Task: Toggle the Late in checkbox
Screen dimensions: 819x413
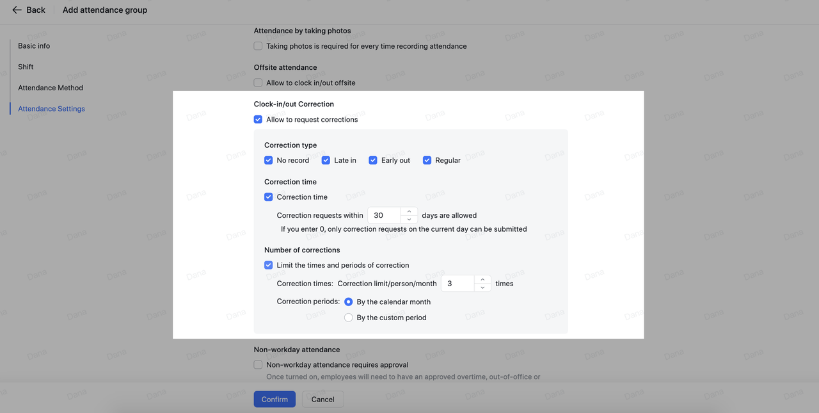Action: click(x=326, y=161)
